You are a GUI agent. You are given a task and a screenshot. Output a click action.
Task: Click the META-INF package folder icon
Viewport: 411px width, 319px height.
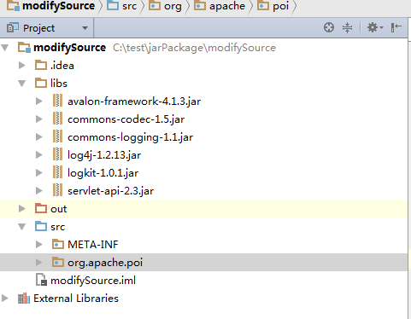[58, 244]
